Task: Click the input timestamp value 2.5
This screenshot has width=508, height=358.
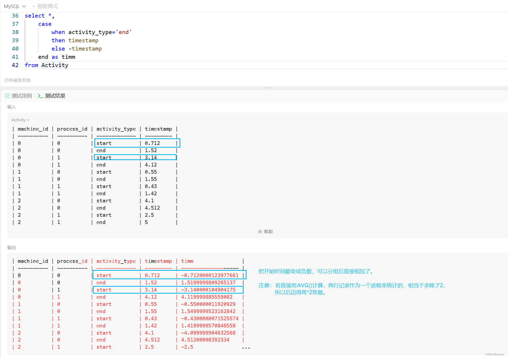Action: pyautogui.click(x=149, y=215)
